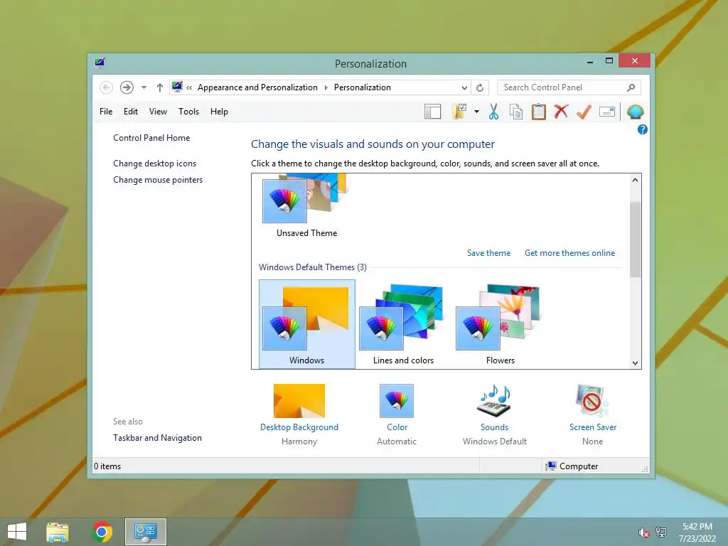The width and height of the screenshot is (728, 546).
Task: Click the Windows Default Themes (3) header
Action: point(313,267)
